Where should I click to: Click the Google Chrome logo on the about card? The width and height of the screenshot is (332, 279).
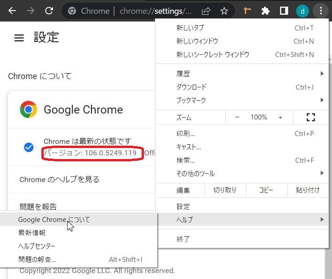29,109
